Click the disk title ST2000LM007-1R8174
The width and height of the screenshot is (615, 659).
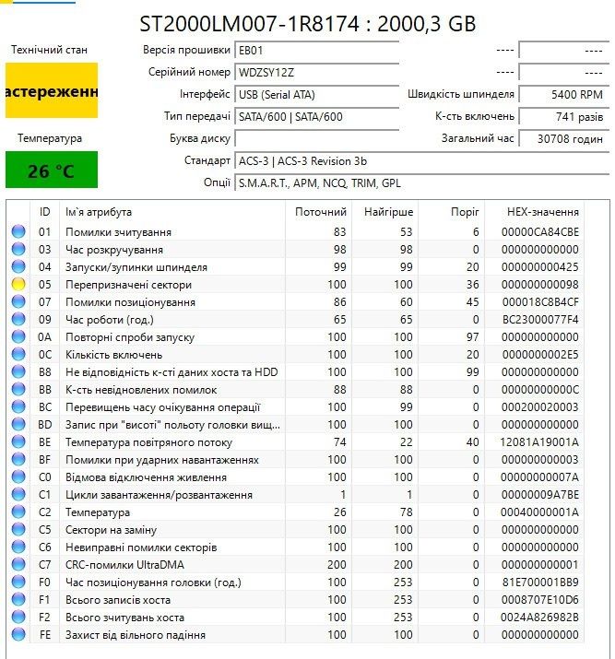[x=249, y=24]
